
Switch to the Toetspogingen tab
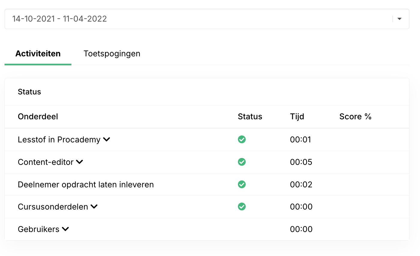[x=112, y=54]
